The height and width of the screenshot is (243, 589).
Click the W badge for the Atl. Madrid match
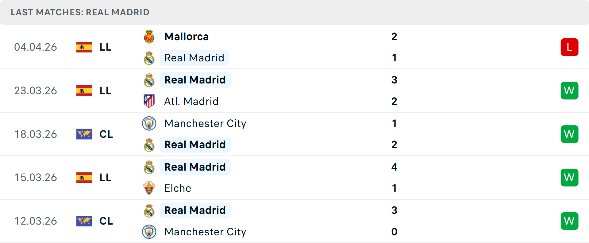tap(569, 91)
